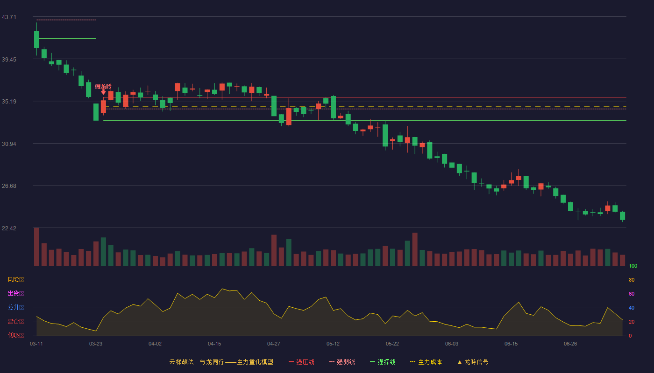Click the first green candlestick above 03-11
The image size is (654, 373).
(36, 40)
